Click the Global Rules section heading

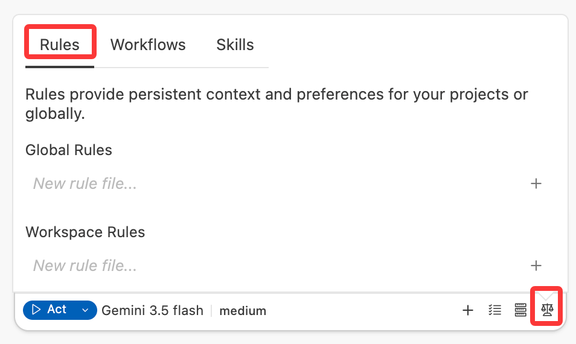point(69,150)
